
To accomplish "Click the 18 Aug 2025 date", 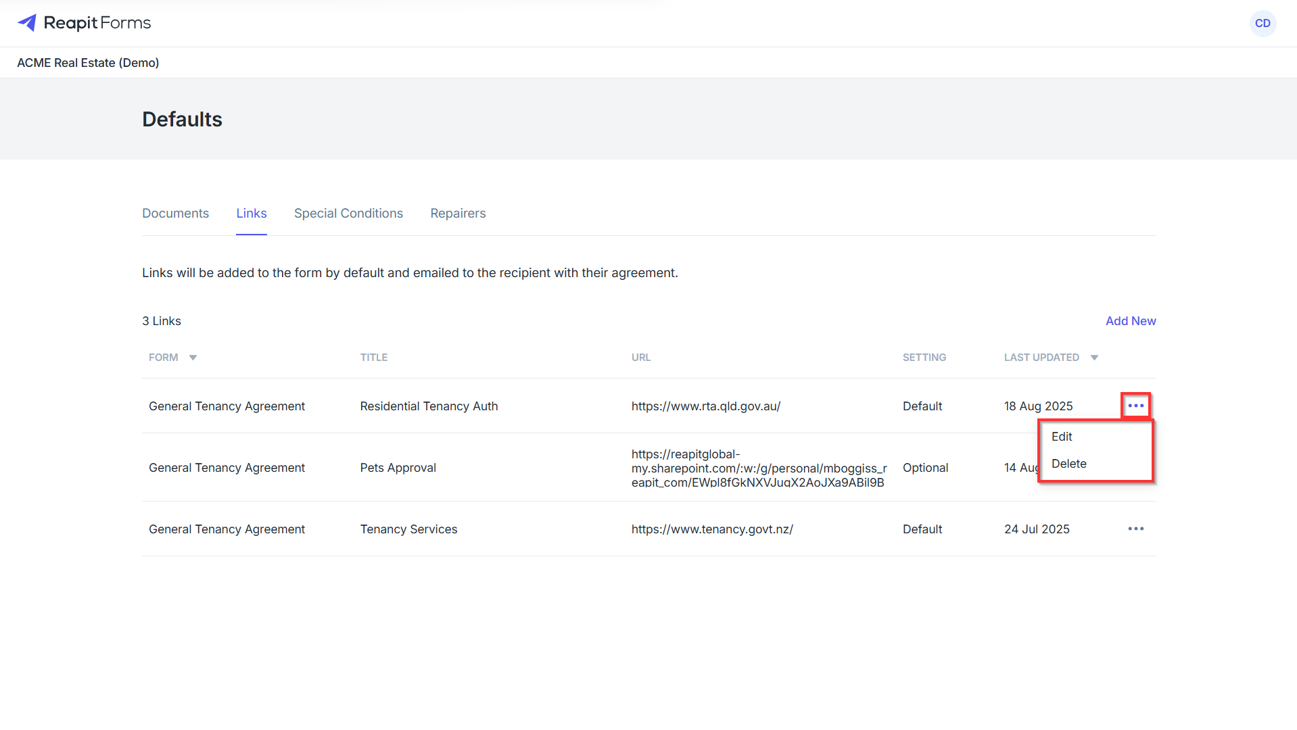I will pyautogui.click(x=1038, y=406).
